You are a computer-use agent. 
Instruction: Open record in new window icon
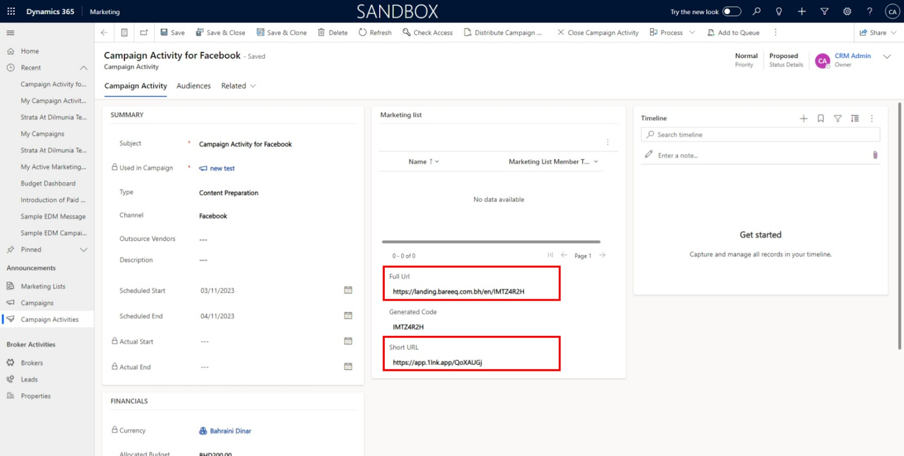pyautogui.click(x=143, y=32)
